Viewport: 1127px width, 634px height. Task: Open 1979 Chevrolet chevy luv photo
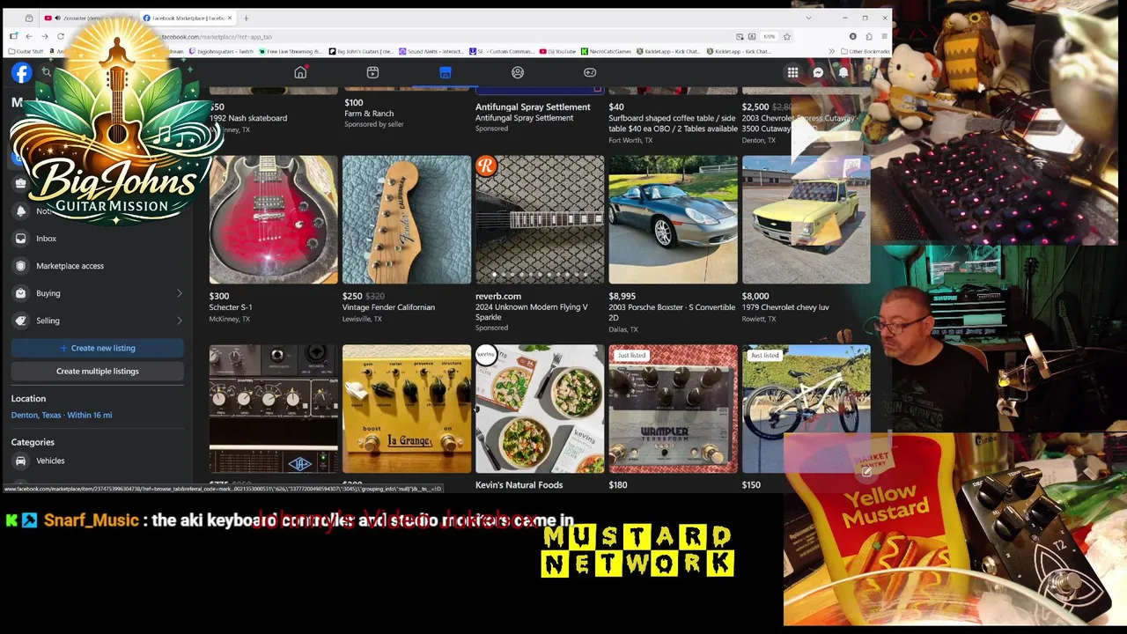806,220
